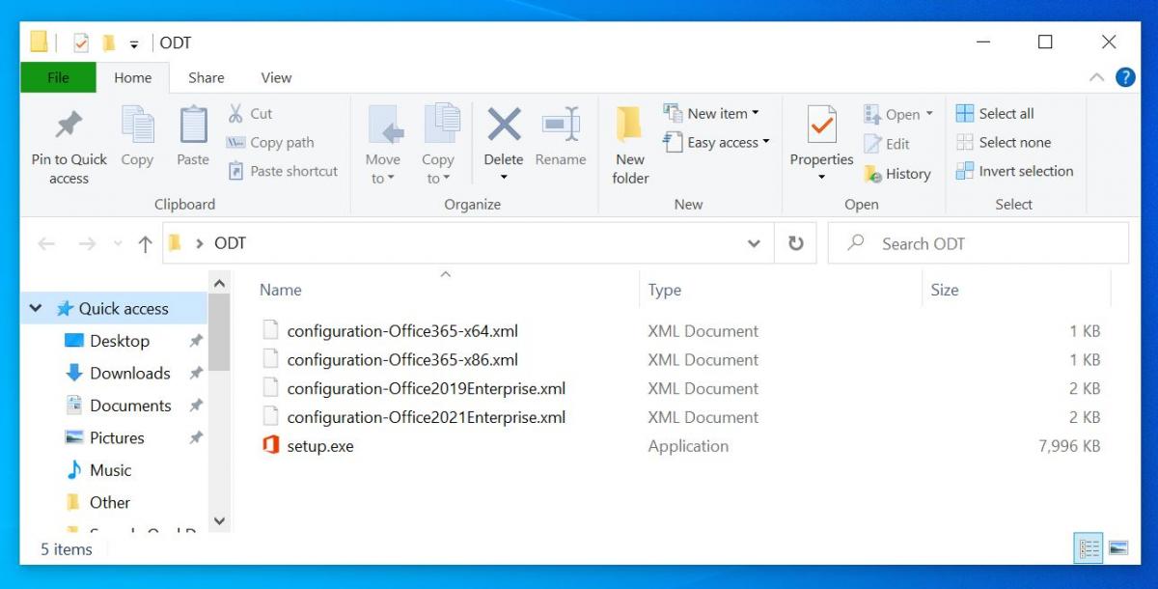Open Desktop in the navigation pane
Image resolution: width=1158 pixels, height=589 pixels.
tap(119, 341)
